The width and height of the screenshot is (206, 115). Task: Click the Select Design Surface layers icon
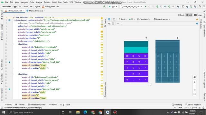pyautogui.click(x=109, y=19)
